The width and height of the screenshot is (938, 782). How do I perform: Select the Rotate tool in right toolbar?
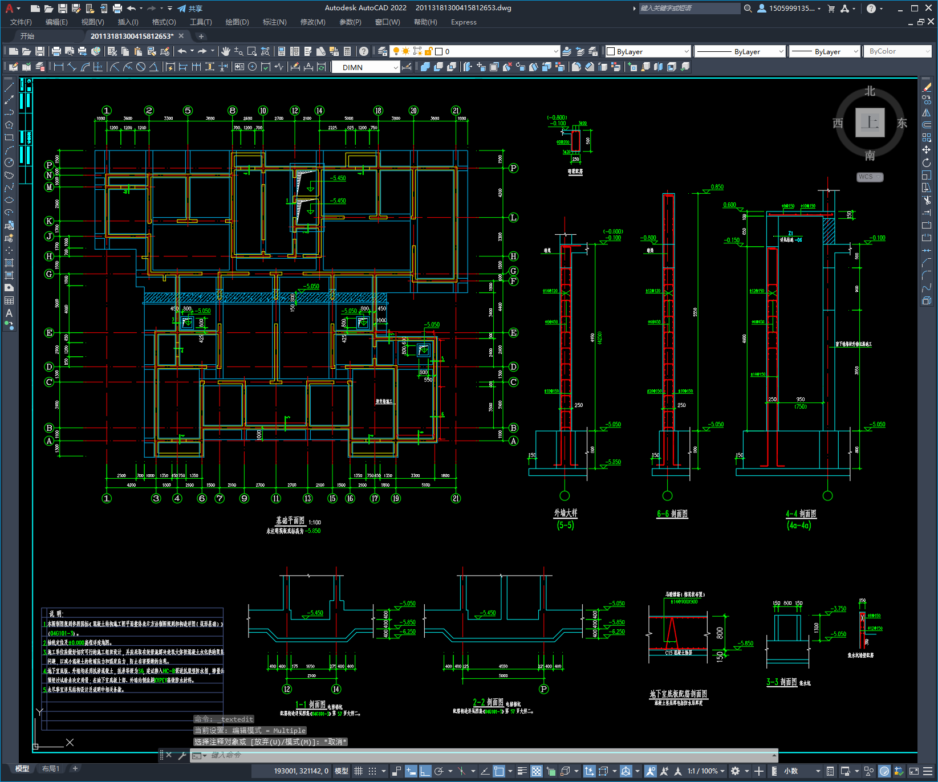[x=927, y=162]
